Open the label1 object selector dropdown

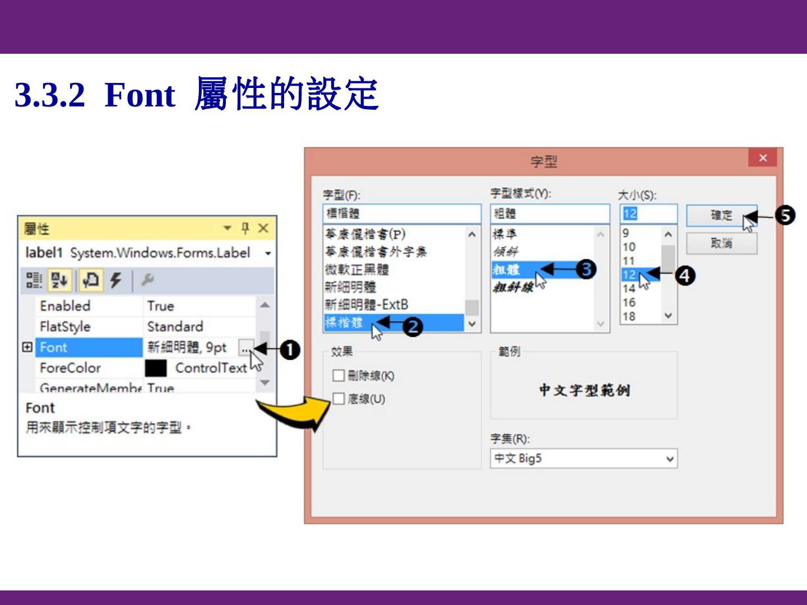pos(268,253)
